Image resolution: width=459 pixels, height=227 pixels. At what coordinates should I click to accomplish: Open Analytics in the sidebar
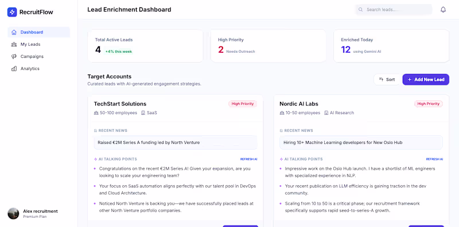click(38, 69)
